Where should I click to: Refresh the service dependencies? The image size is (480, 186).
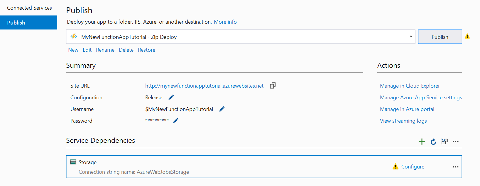[x=433, y=142]
